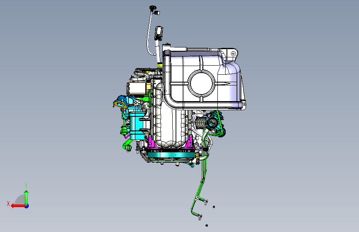Select the lowest loose bolt below the pipe
359x232 pixels.
[x=207, y=225]
